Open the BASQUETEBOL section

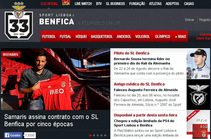(x=102, y=36)
